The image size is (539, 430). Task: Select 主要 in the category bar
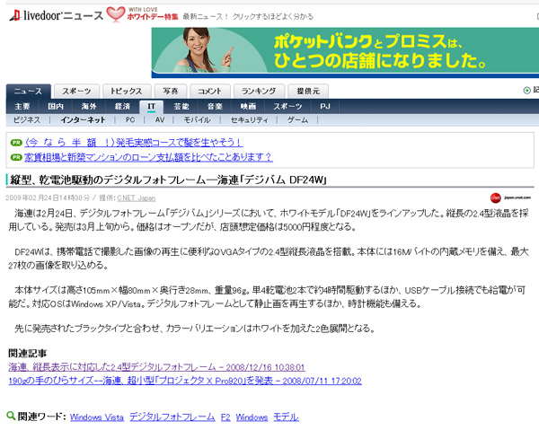22,107
